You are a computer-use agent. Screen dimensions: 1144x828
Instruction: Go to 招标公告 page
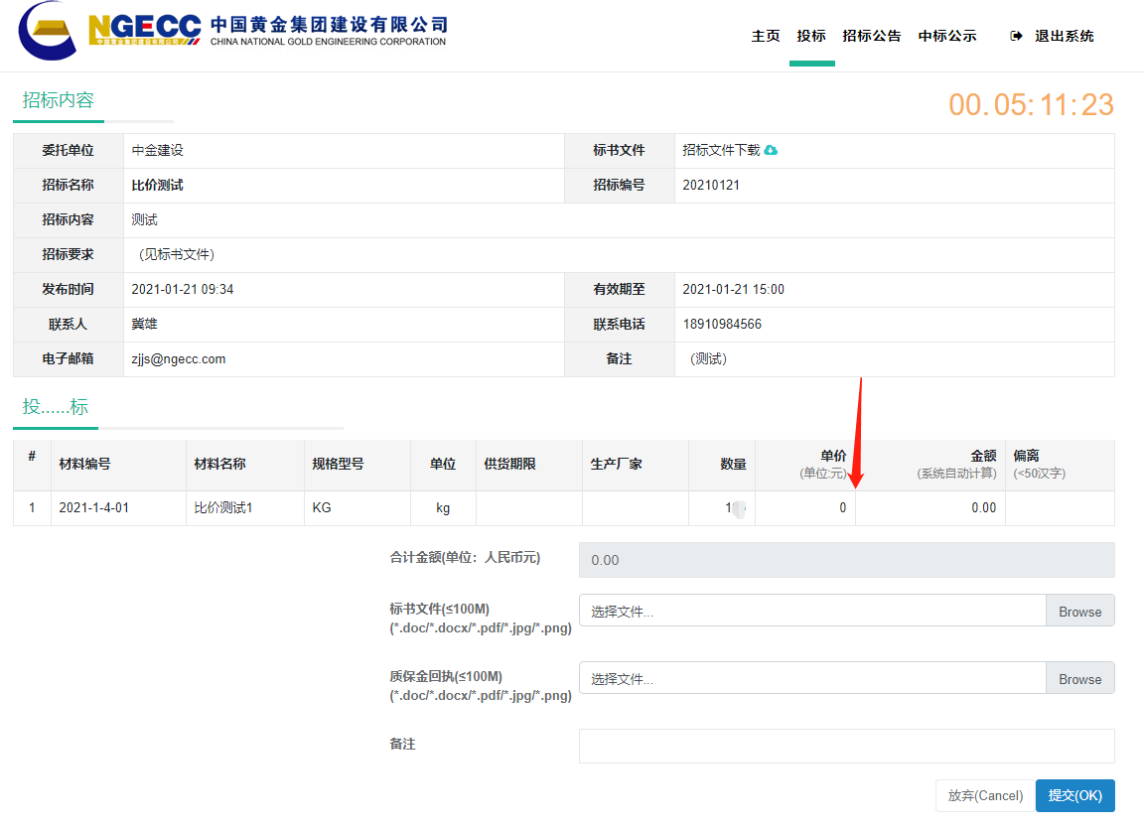pos(872,36)
